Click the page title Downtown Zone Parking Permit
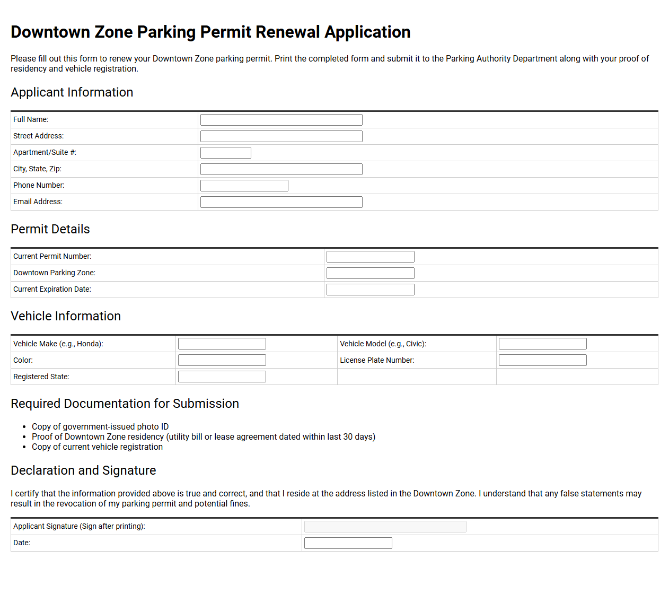The height and width of the screenshot is (594, 669). pos(210,32)
